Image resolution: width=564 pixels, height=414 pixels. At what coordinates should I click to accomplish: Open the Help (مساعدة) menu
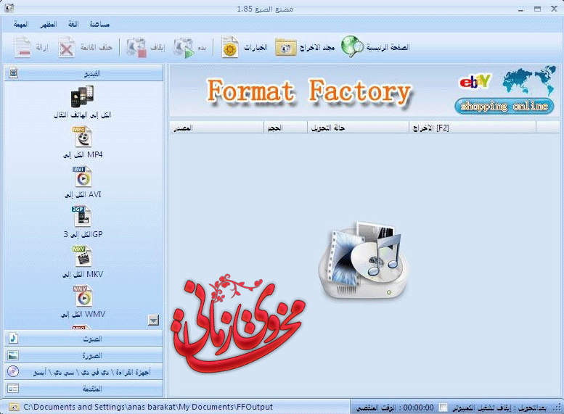point(99,25)
